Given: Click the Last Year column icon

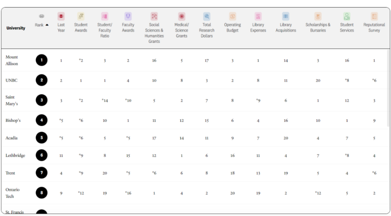Looking at the screenshot, I should 61,16.
